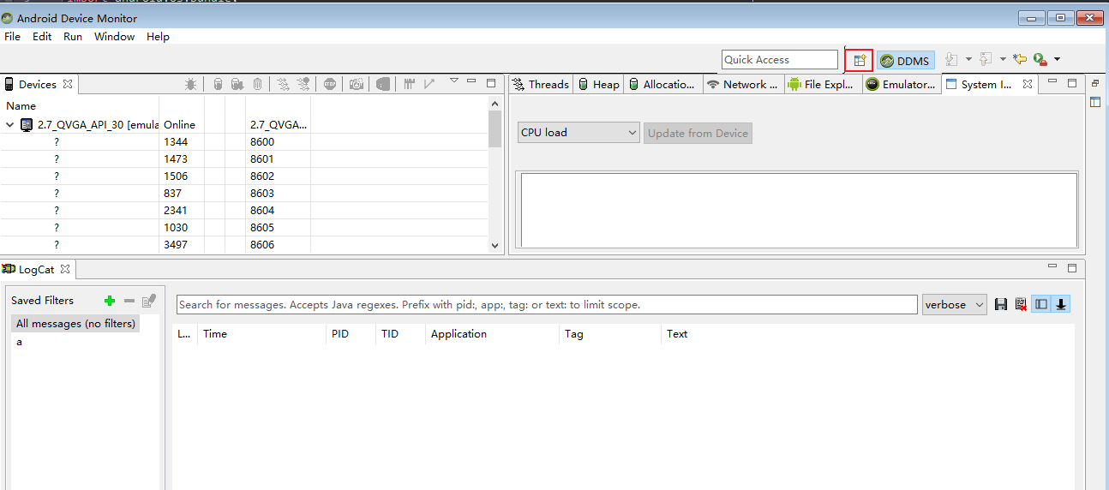This screenshot has height=490, width=1109.
Task: Select the 2.7_QVGA_API_30 emulator device
Action: click(x=98, y=124)
